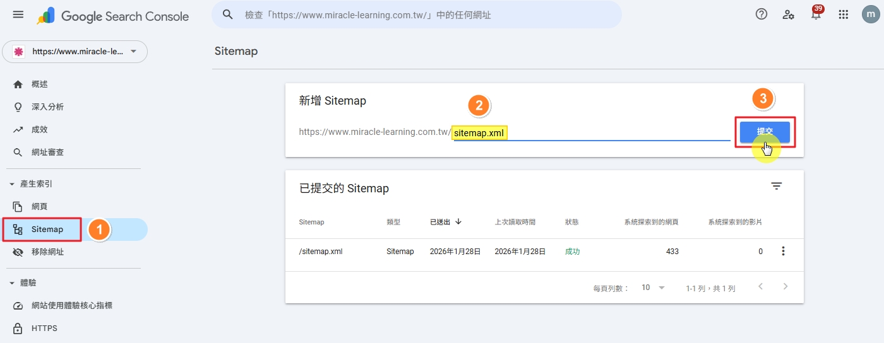Click the 提交 submit button
Screen dimensions: 884x343
765,132
